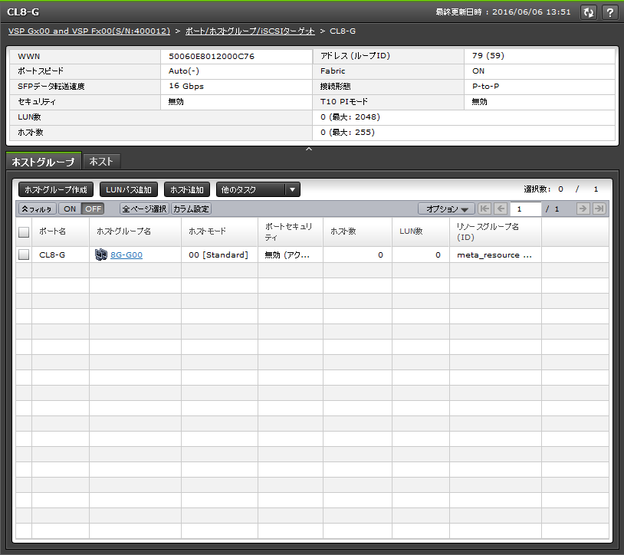Open the 8G-G00 host group link
The image size is (624, 555).
126,255
